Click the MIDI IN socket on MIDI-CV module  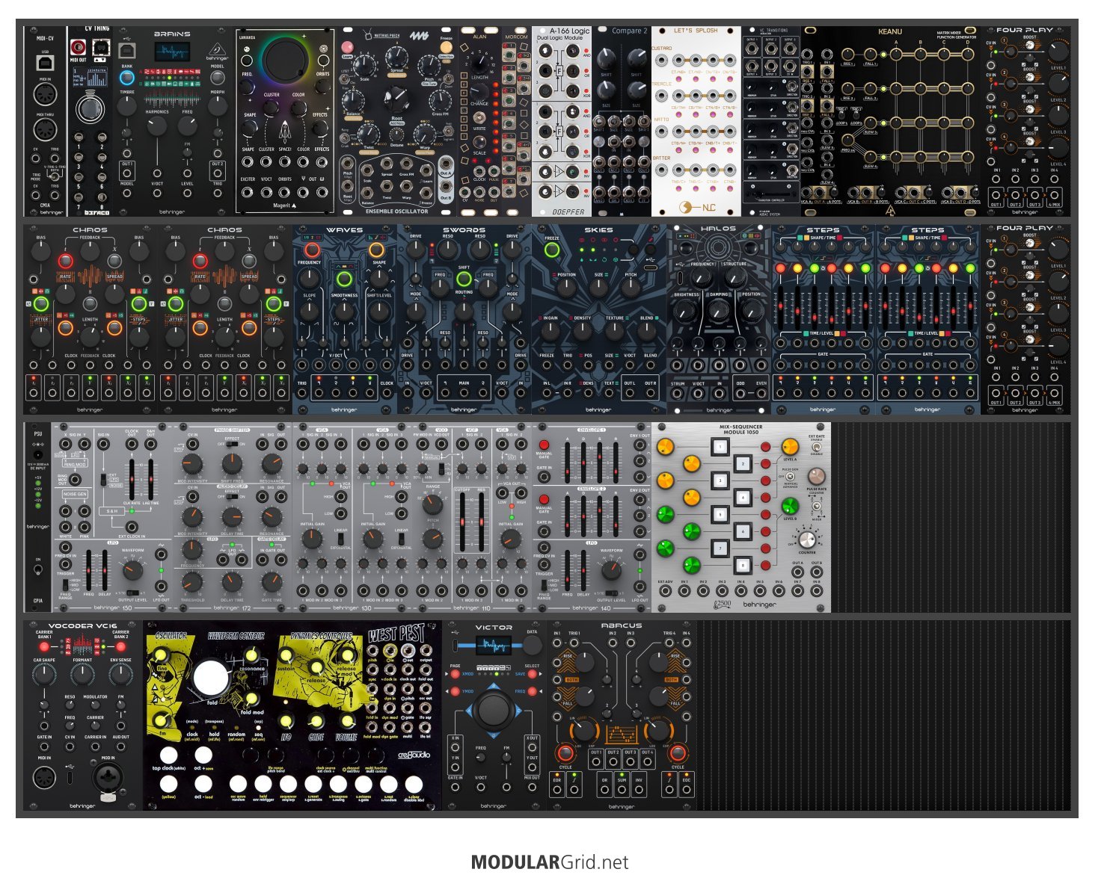point(45,96)
